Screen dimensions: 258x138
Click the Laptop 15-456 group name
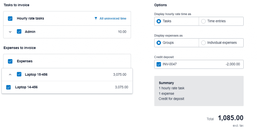coord(36,74)
